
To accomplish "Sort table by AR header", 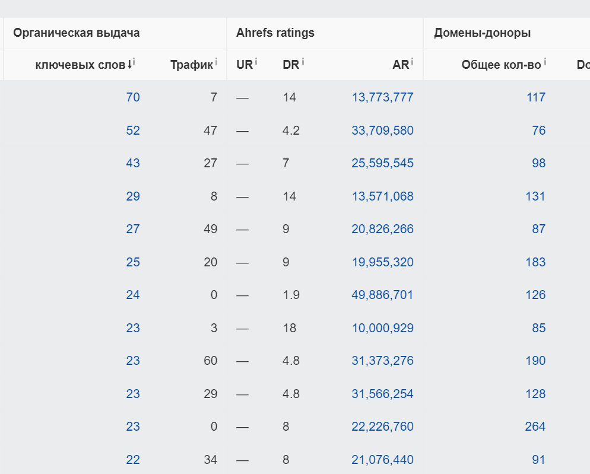I will pos(401,65).
